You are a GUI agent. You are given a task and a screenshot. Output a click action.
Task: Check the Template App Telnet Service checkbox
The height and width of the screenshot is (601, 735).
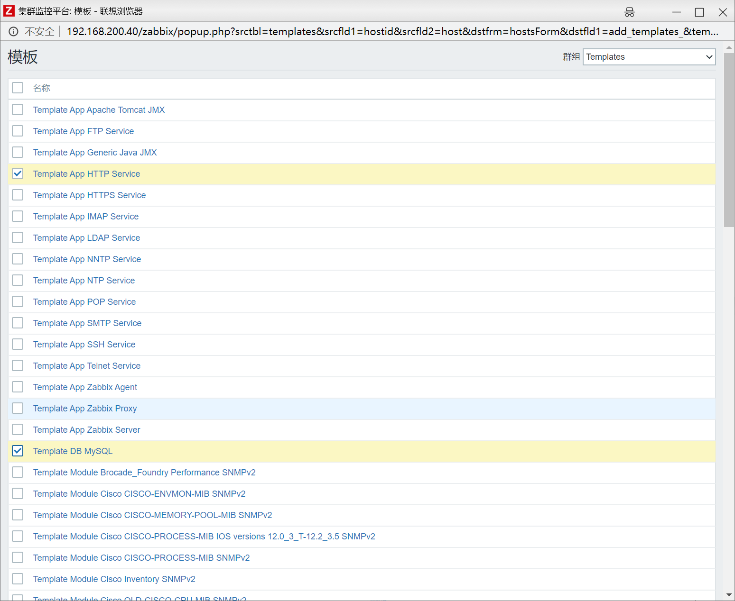tap(18, 365)
